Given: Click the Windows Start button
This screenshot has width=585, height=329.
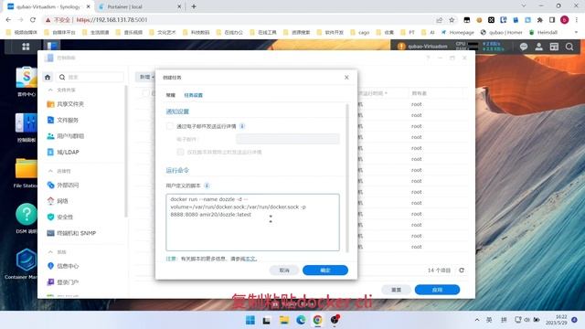Looking at the screenshot, I should pyautogui.click(x=250, y=320).
